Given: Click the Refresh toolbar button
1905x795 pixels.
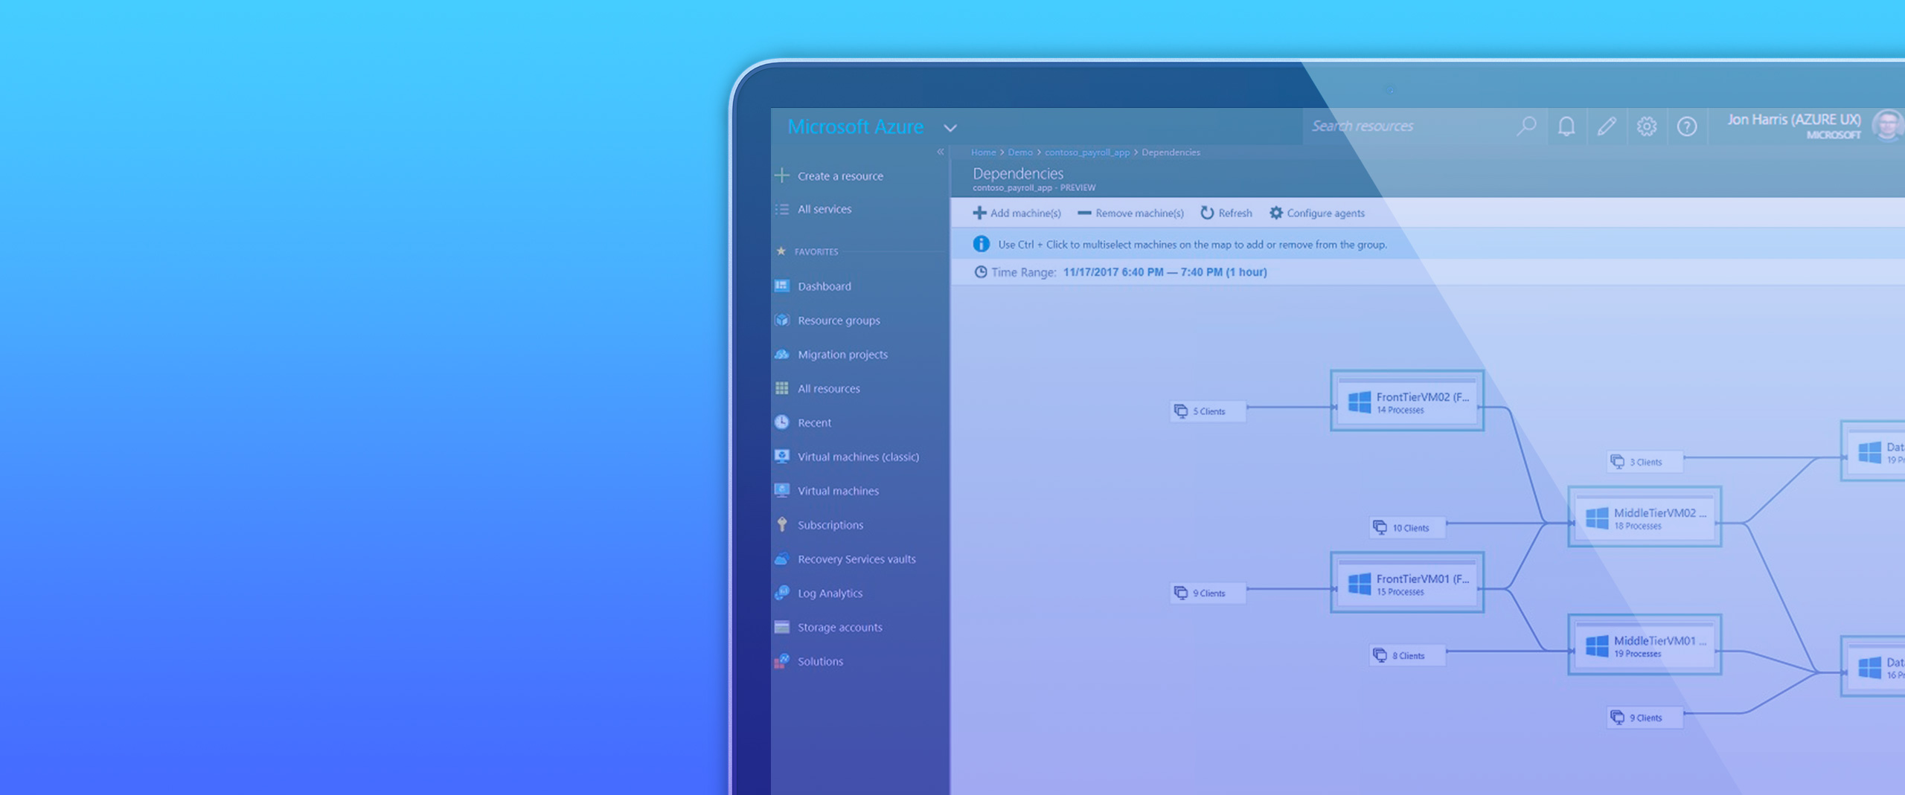Looking at the screenshot, I should [1226, 213].
